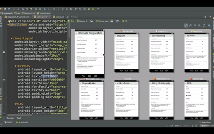Click the Forward navigation arrow
This screenshot has height=134, width=214.
coord(49,9)
